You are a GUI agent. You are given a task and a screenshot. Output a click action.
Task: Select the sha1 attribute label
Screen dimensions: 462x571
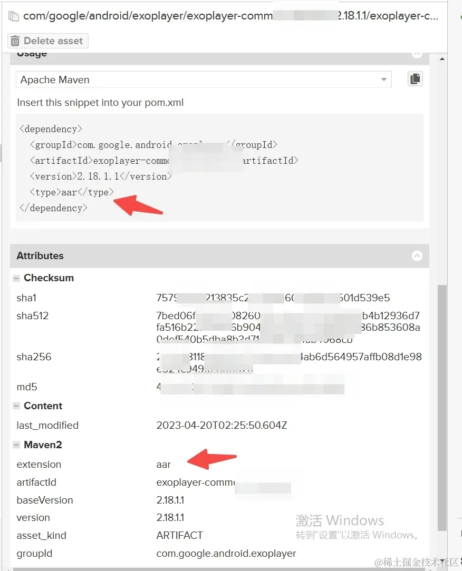pos(26,298)
